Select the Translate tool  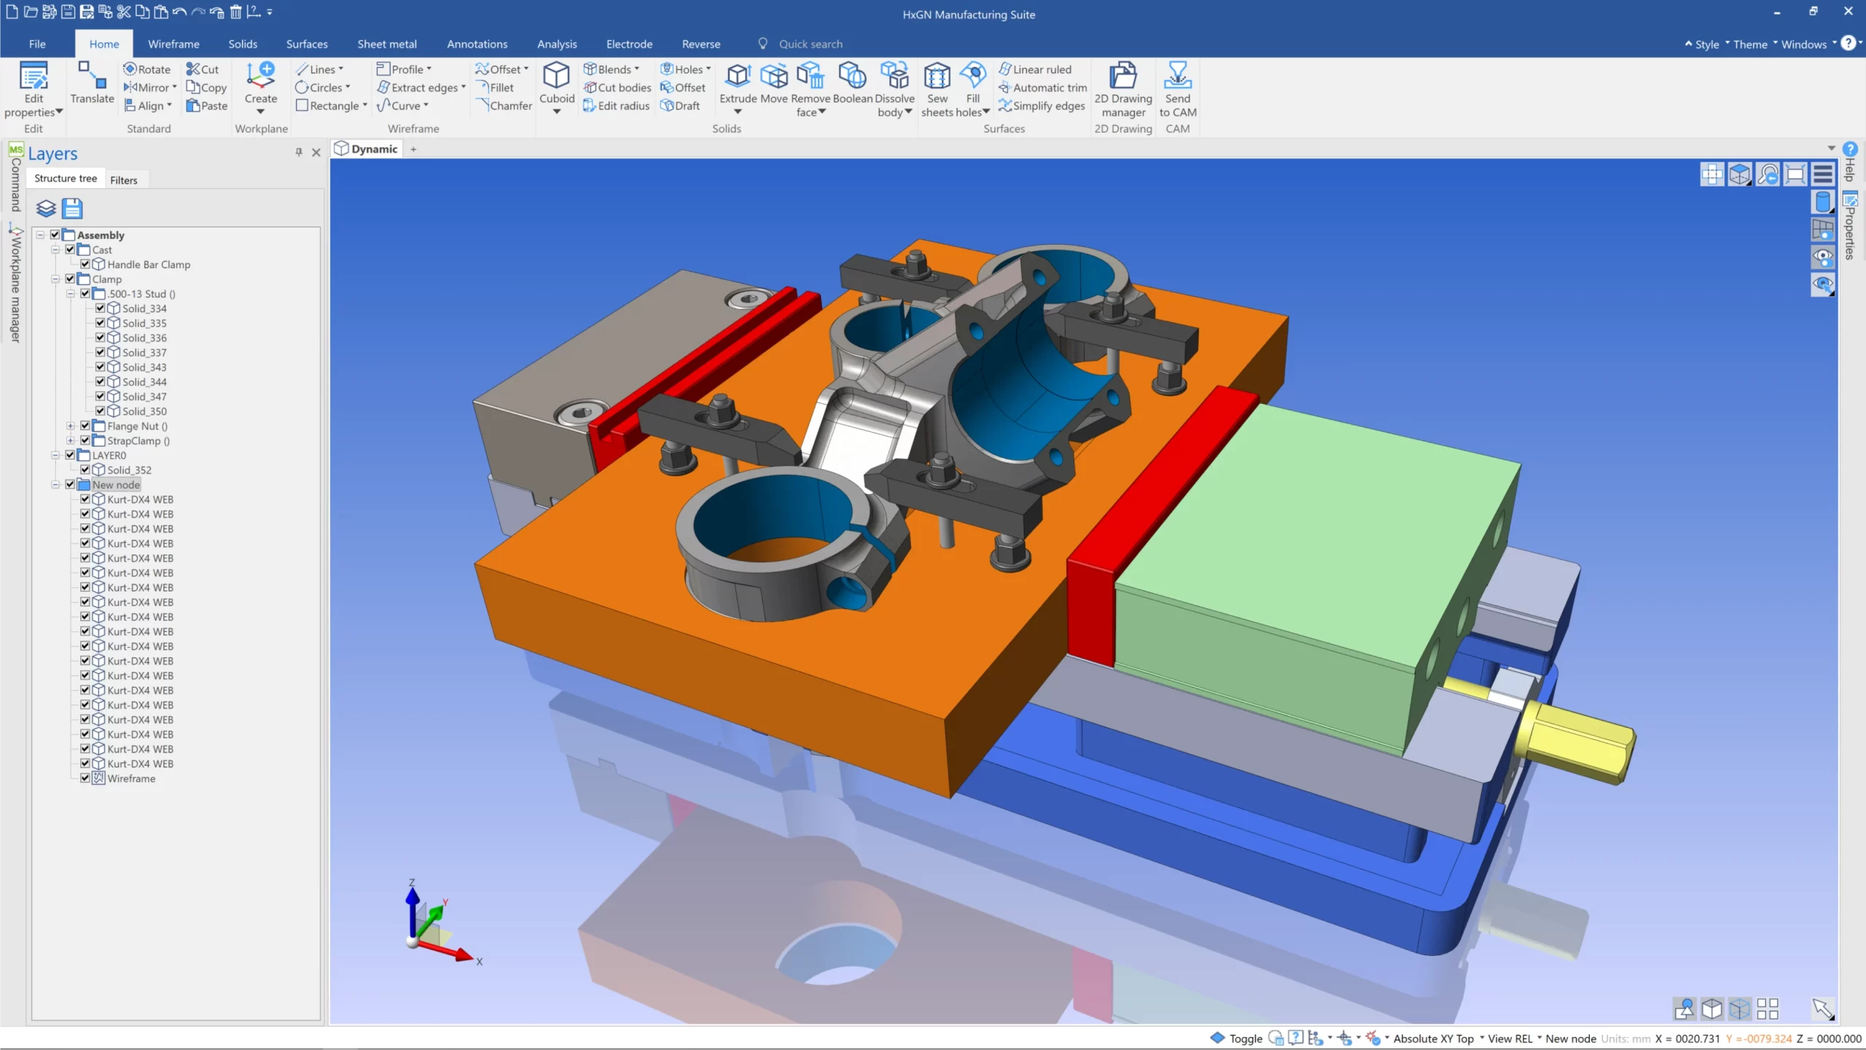pos(92,82)
